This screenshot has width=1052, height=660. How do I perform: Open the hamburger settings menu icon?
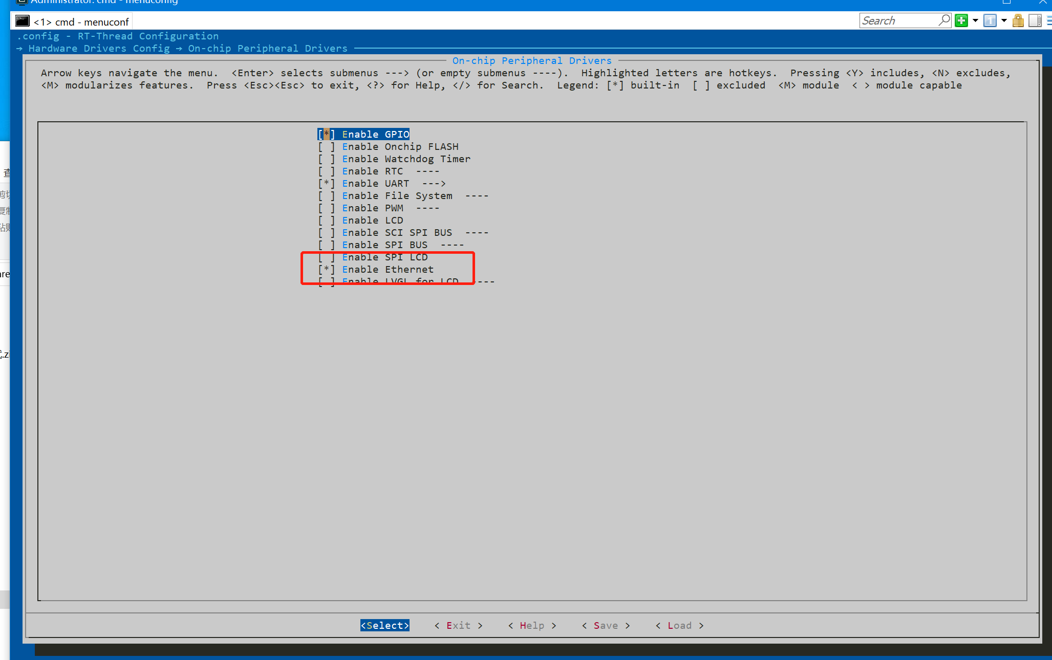(x=1049, y=21)
